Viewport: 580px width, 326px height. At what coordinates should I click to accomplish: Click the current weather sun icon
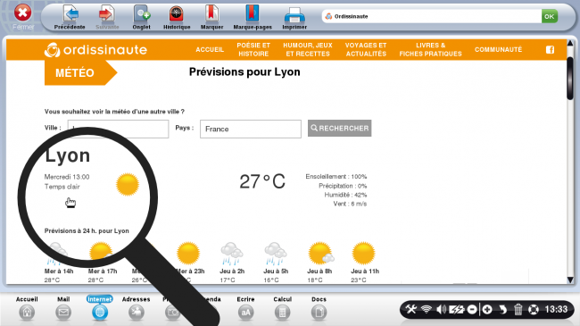click(x=128, y=184)
